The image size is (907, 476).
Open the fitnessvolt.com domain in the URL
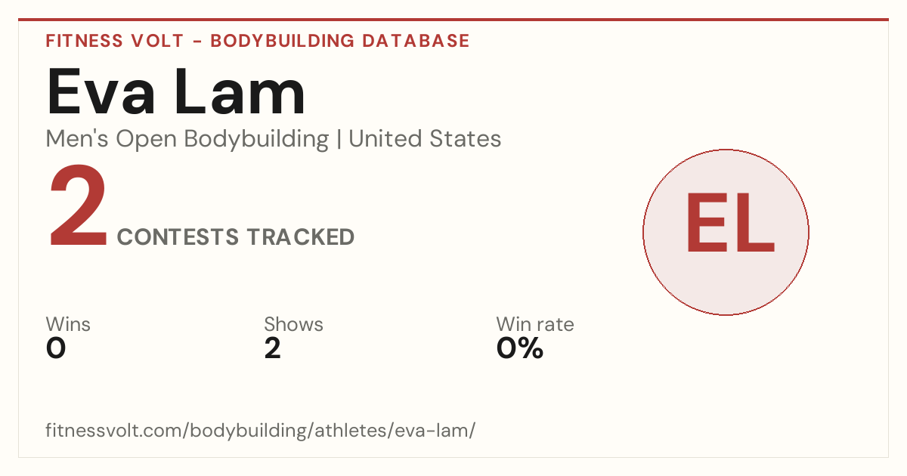coord(114,431)
